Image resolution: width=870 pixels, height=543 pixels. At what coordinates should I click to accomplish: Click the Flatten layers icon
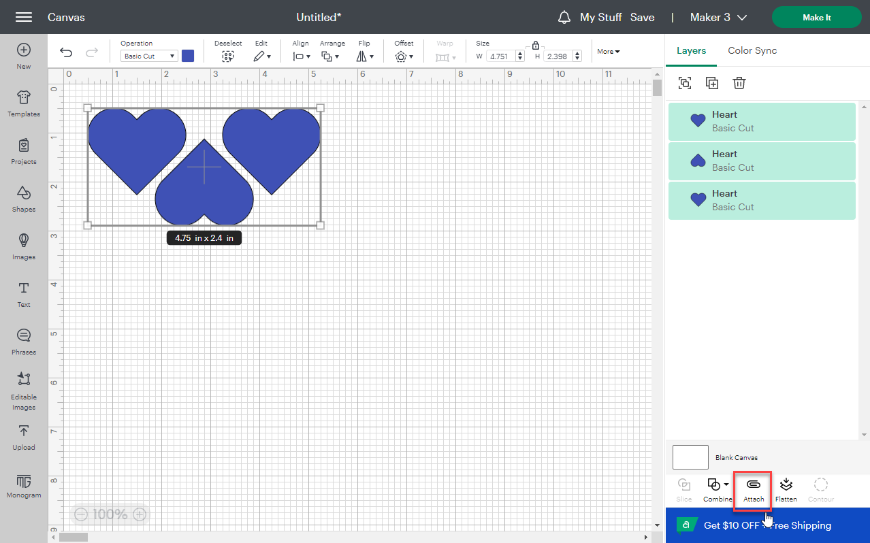pyautogui.click(x=786, y=484)
